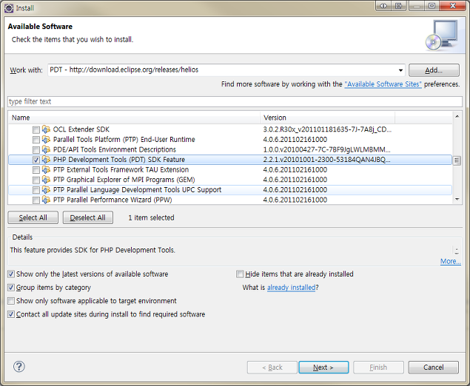Open the help question mark icon
The height and width of the screenshot is (386, 470).
19,367
